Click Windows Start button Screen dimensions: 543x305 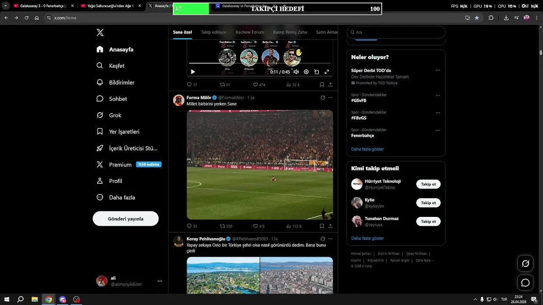tap(6, 299)
